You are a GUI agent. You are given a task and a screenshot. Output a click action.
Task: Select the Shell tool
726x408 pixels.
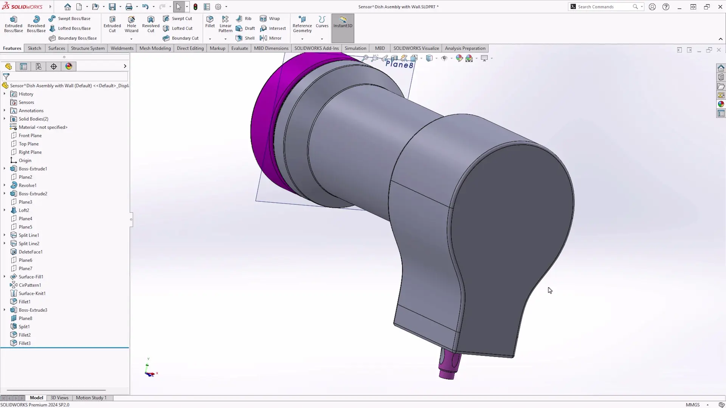click(245, 38)
